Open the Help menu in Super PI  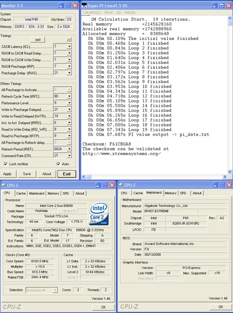pos(130,12)
